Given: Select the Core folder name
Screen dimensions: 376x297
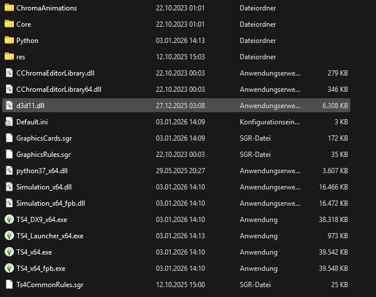Looking at the screenshot, I should tap(23, 24).
